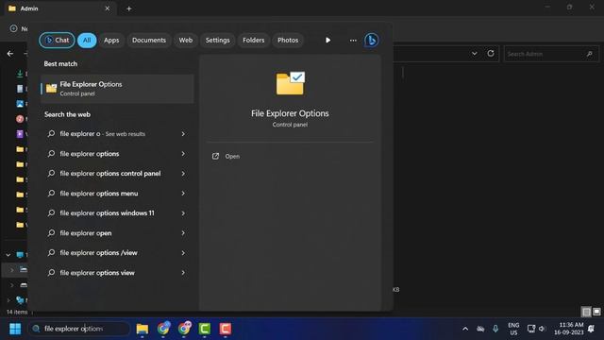Open first Chrome icon on taskbar
Screen dimensions: 604x340
point(163,329)
